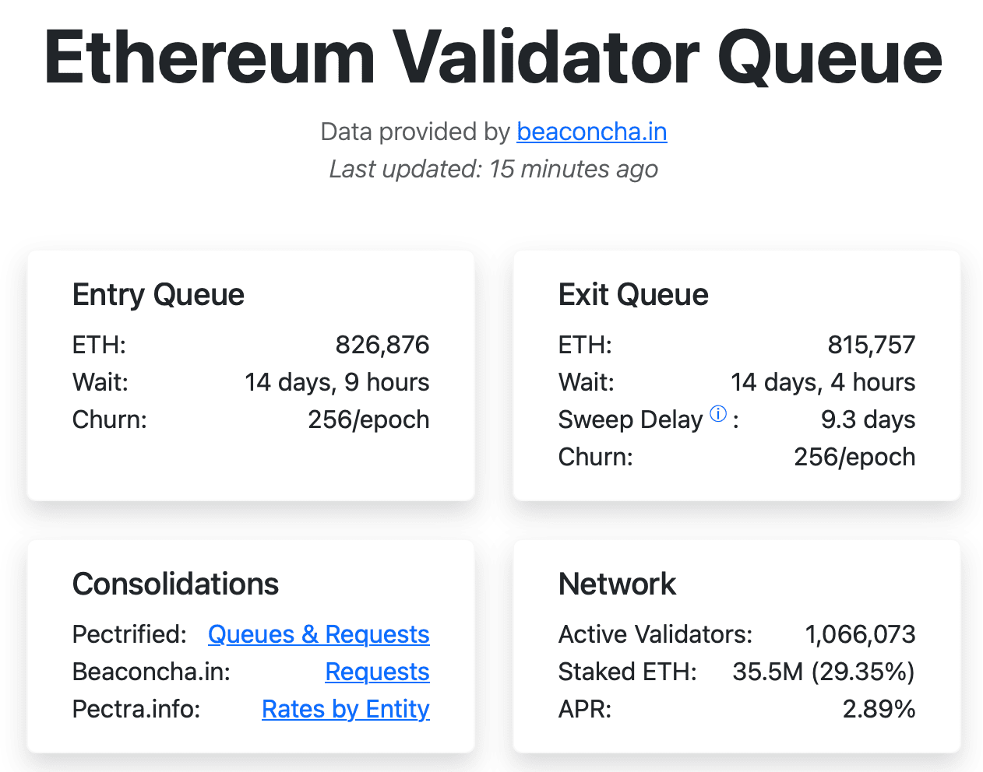
Task: Click the Entry Queue card heading
Action: pyautogui.click(x=158, y=295)
